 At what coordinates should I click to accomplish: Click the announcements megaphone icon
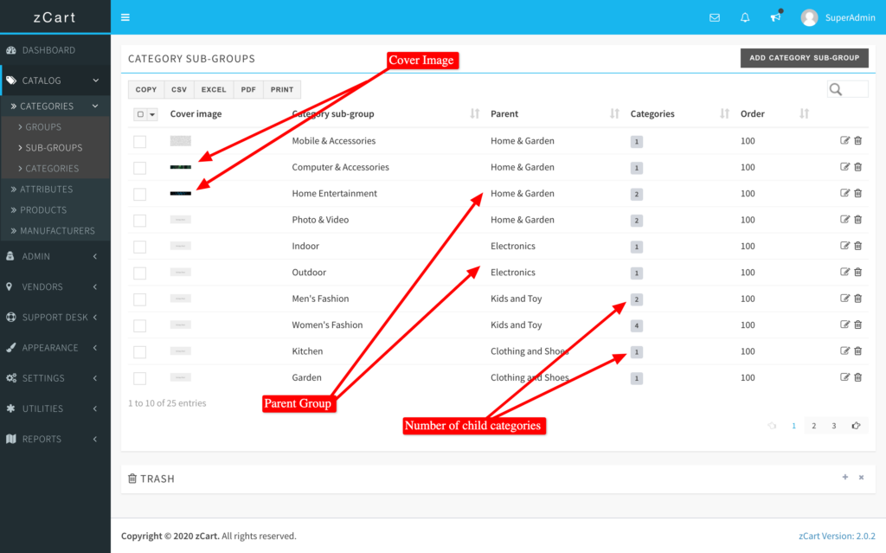coord(775,17)
